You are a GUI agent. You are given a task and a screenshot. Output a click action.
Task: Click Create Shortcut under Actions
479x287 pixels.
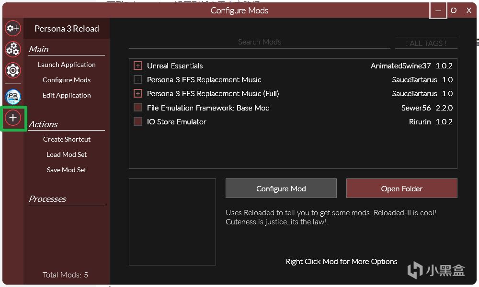click(67, 139)
